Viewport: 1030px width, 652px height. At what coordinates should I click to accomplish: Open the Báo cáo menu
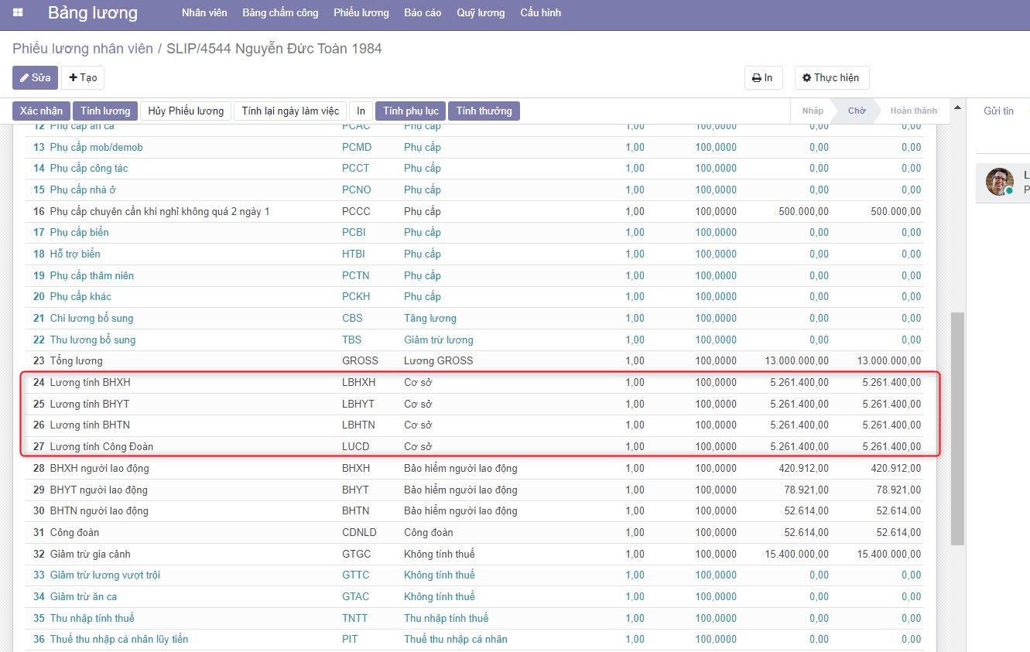point(423,13)
